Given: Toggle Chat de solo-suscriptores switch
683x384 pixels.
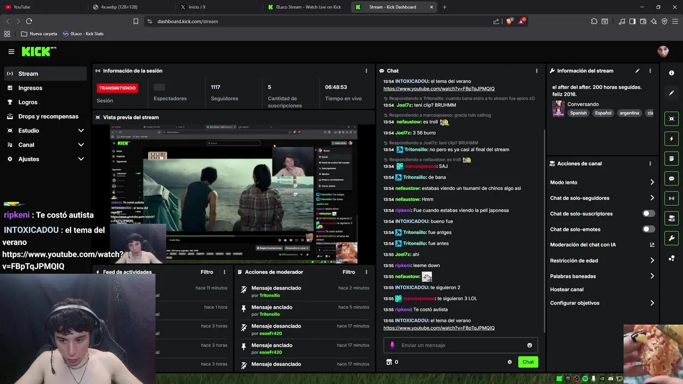Looking at the screenshot, I should [x=648, y=213].
